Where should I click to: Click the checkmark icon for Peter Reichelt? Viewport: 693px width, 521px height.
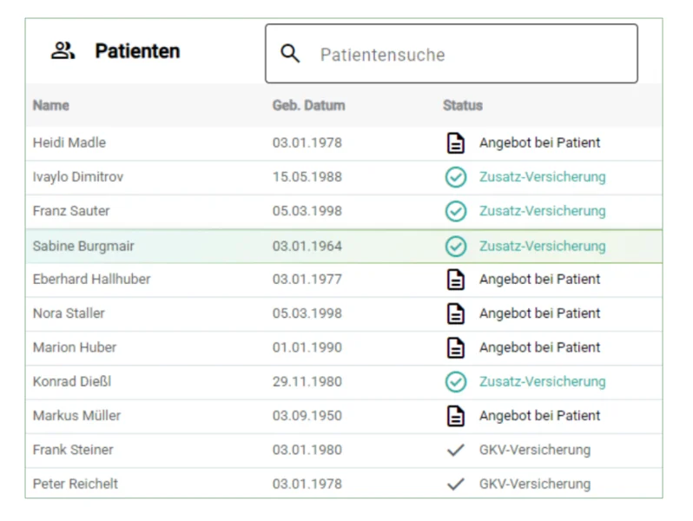456,484
